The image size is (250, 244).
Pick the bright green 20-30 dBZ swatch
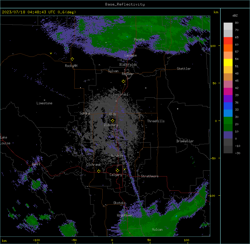[228, 121]
